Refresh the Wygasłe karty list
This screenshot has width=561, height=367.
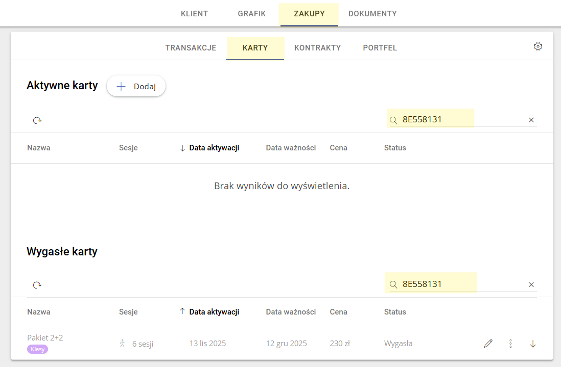[37, 285]
